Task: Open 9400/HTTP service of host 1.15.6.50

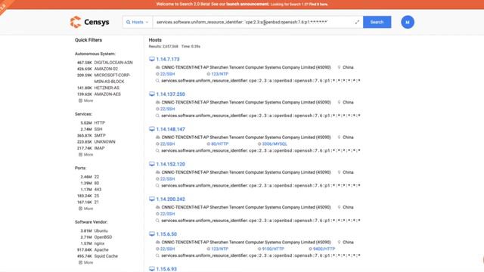Action: coord(324,249)
